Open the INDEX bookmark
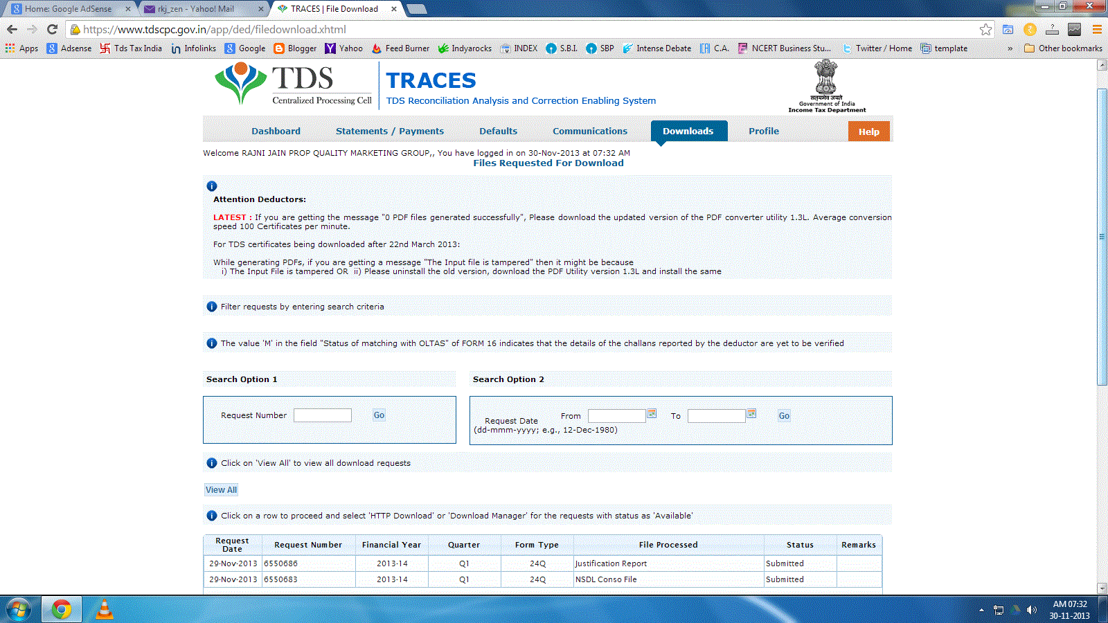1108x623 pixels. pos(519,48)
